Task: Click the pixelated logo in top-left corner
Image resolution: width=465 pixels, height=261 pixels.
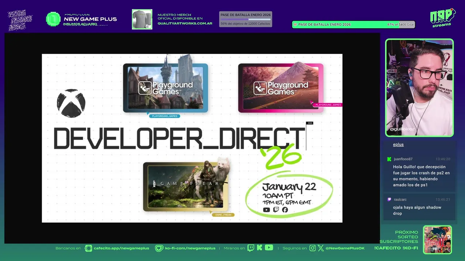Action: [x=20, y=20]
